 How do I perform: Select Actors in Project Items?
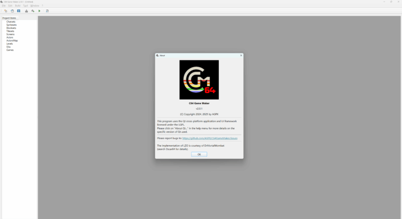(x=10, y=38)
